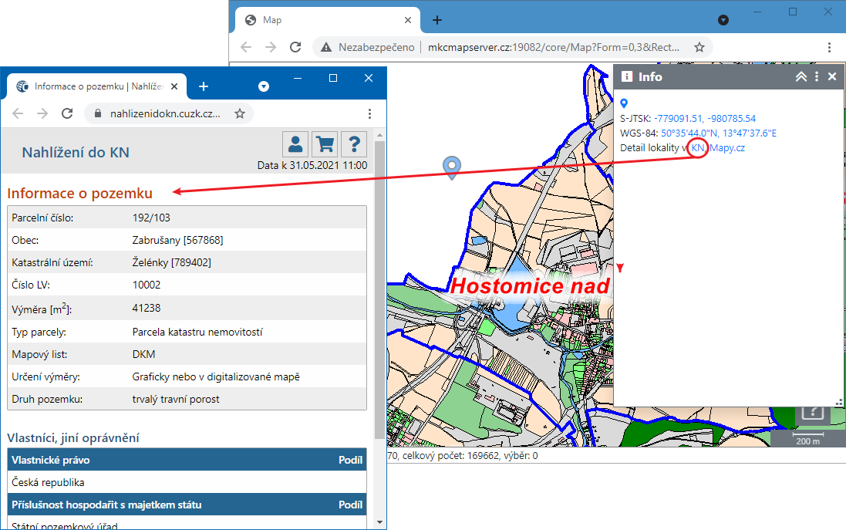Open the Info panel three-dot options menu
Screen dimensions: 846x530
pyautogui.click(x=817, y=76)
